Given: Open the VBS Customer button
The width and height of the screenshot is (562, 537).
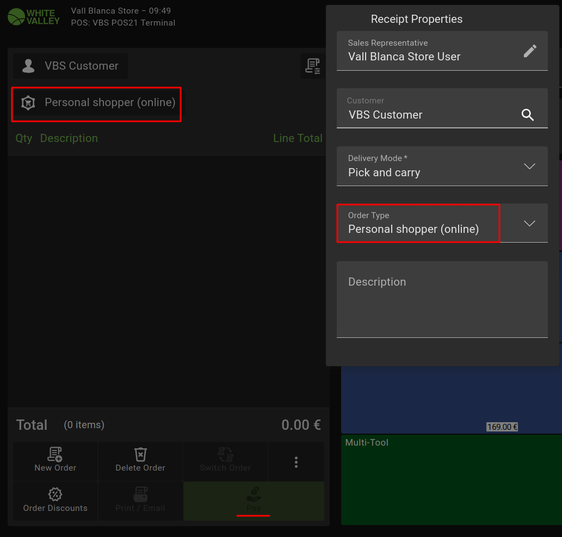Looking at the screenshot, I should tap(70, 66).
